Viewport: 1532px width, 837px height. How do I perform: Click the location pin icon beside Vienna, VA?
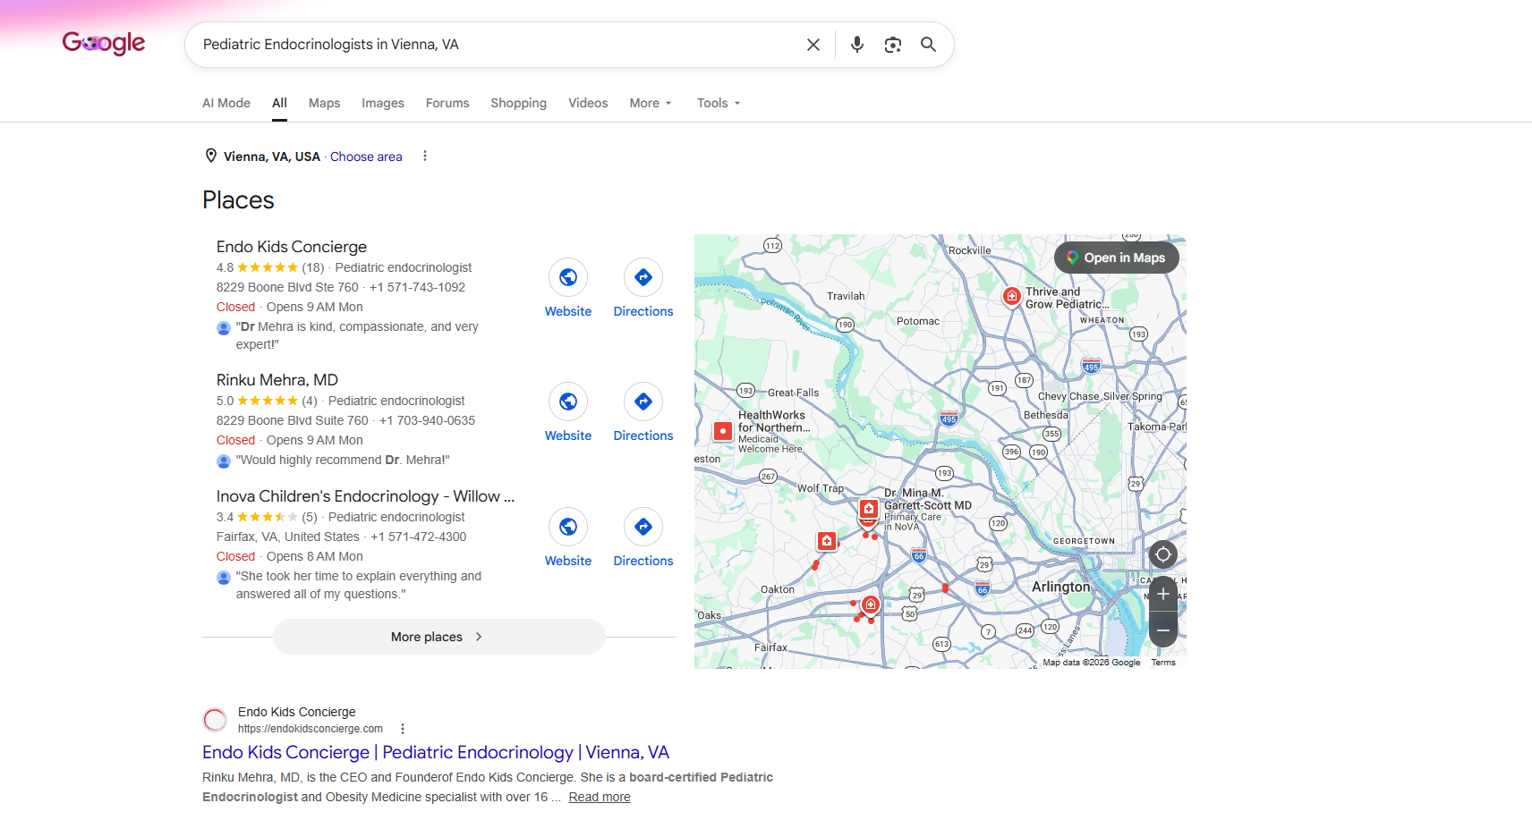click(x=211, y=156)
